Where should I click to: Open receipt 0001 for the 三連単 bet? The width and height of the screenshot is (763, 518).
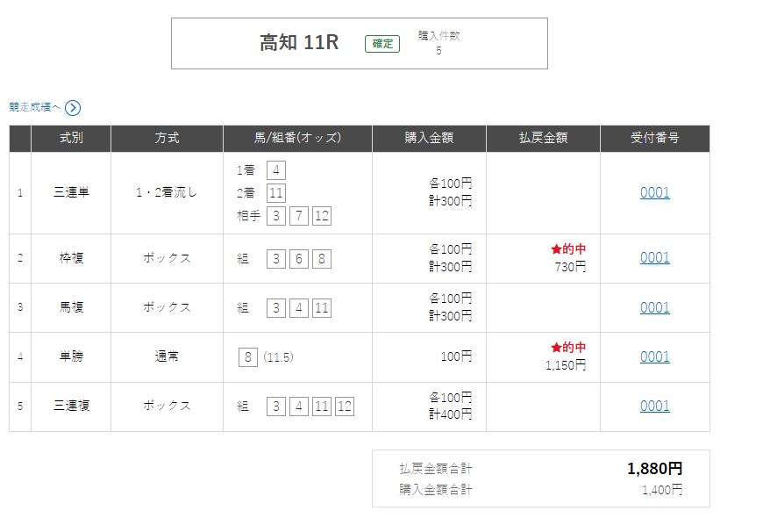point(654,192)
